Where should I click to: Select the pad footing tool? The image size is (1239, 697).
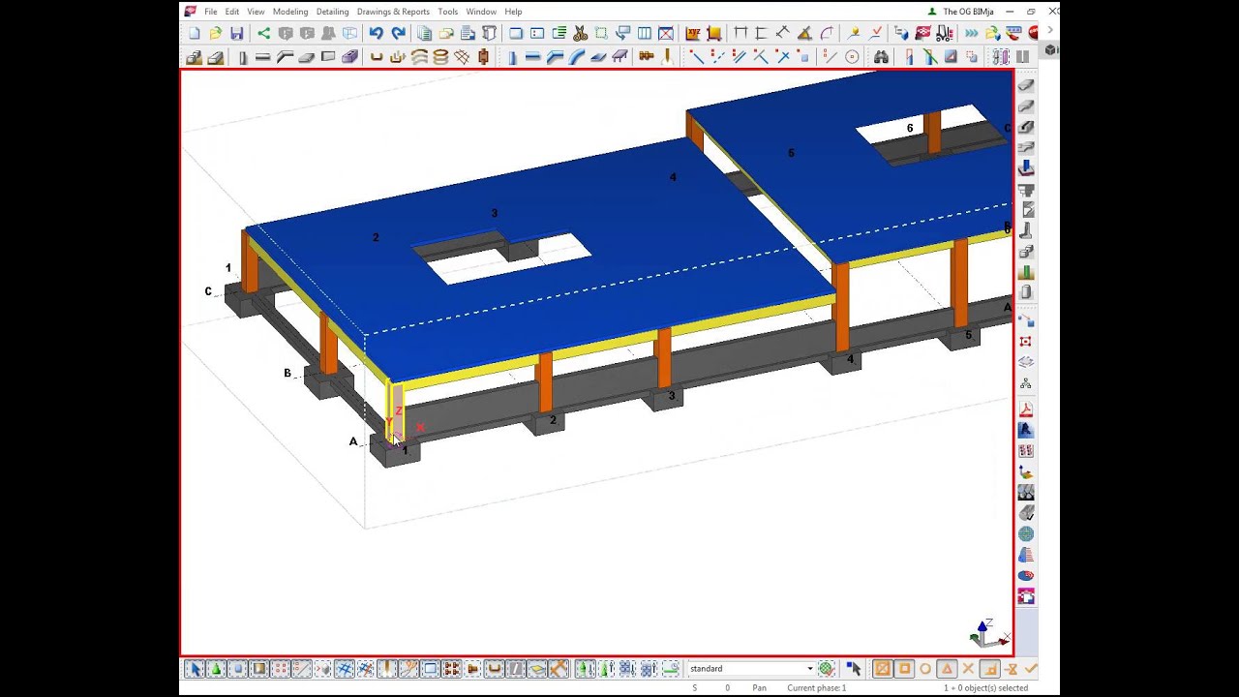[194, 57]
